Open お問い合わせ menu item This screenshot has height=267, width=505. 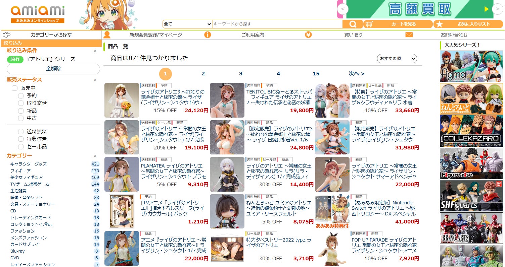pyautogui.click(x=454, y=35)
